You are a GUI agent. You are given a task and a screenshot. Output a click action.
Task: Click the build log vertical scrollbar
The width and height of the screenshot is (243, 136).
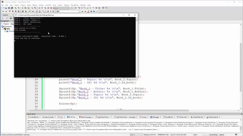point(241,125)
